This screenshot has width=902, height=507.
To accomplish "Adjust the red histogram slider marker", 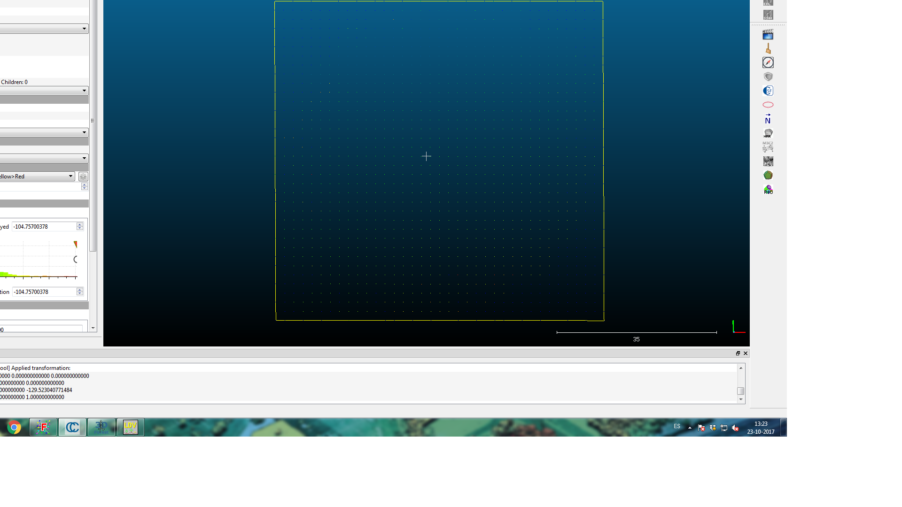I will 75,244.
